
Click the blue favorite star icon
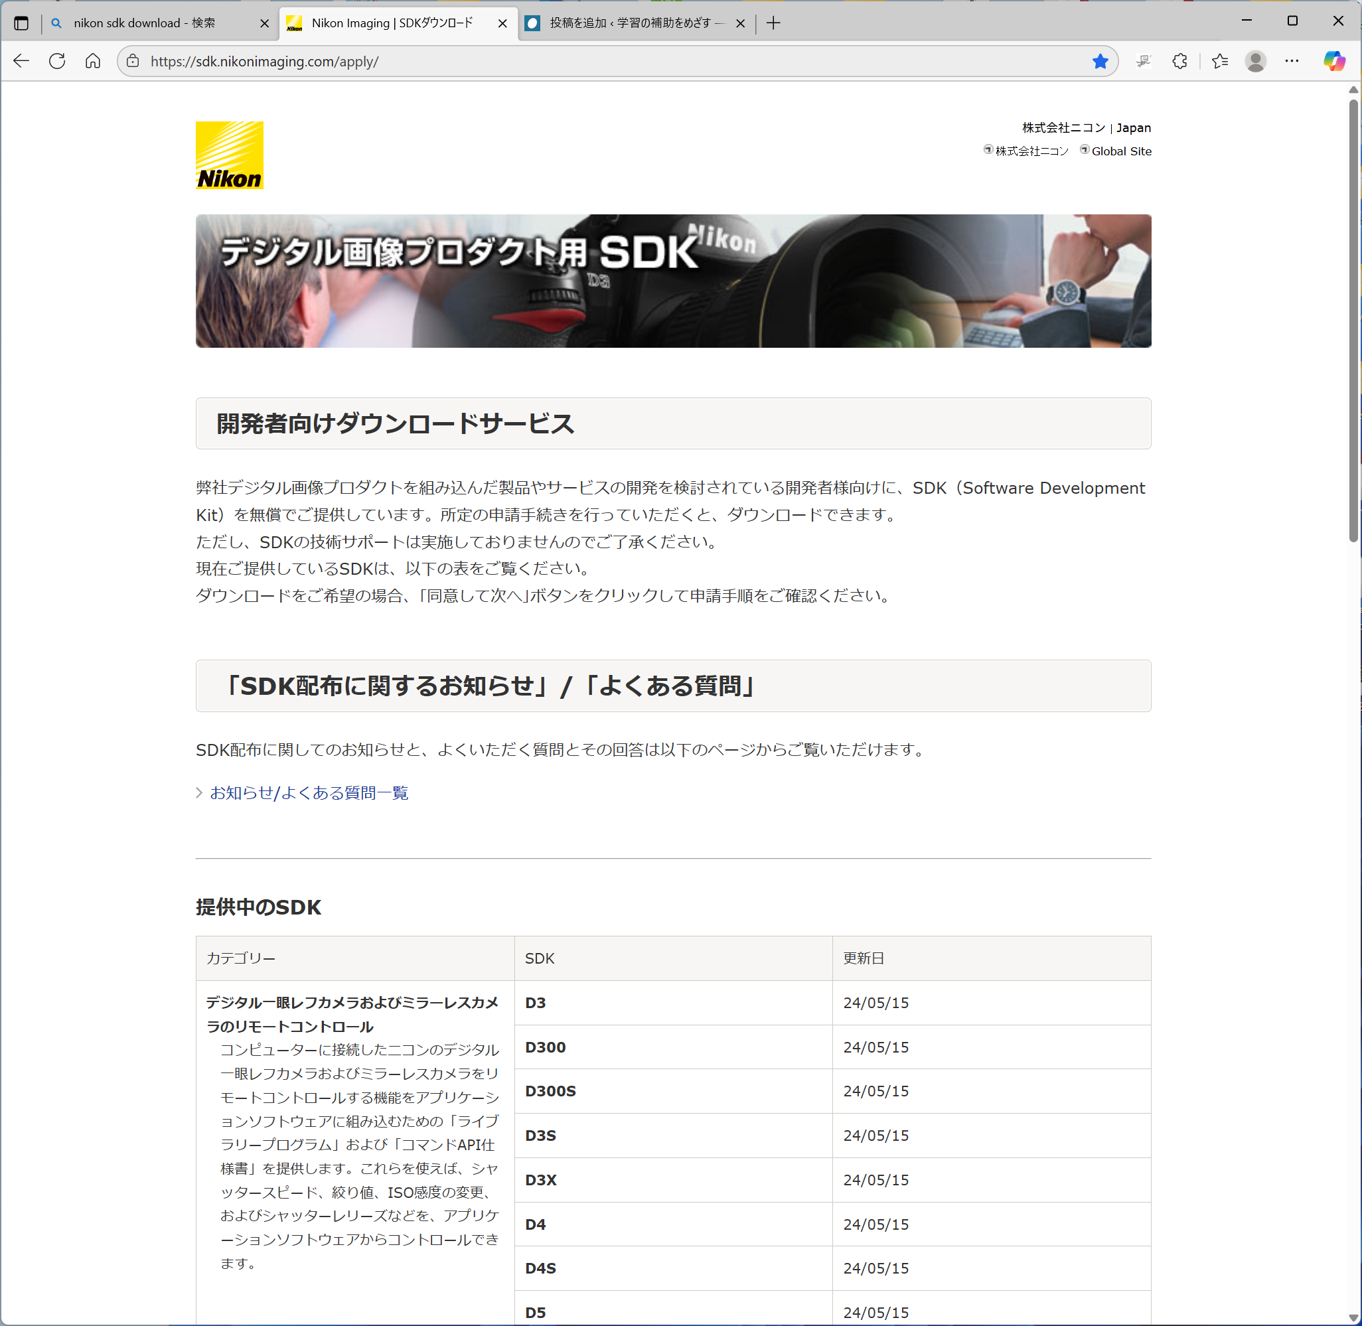click(1100, 61)
